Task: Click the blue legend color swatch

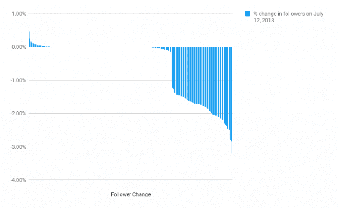Action: [x=247, y=14]
